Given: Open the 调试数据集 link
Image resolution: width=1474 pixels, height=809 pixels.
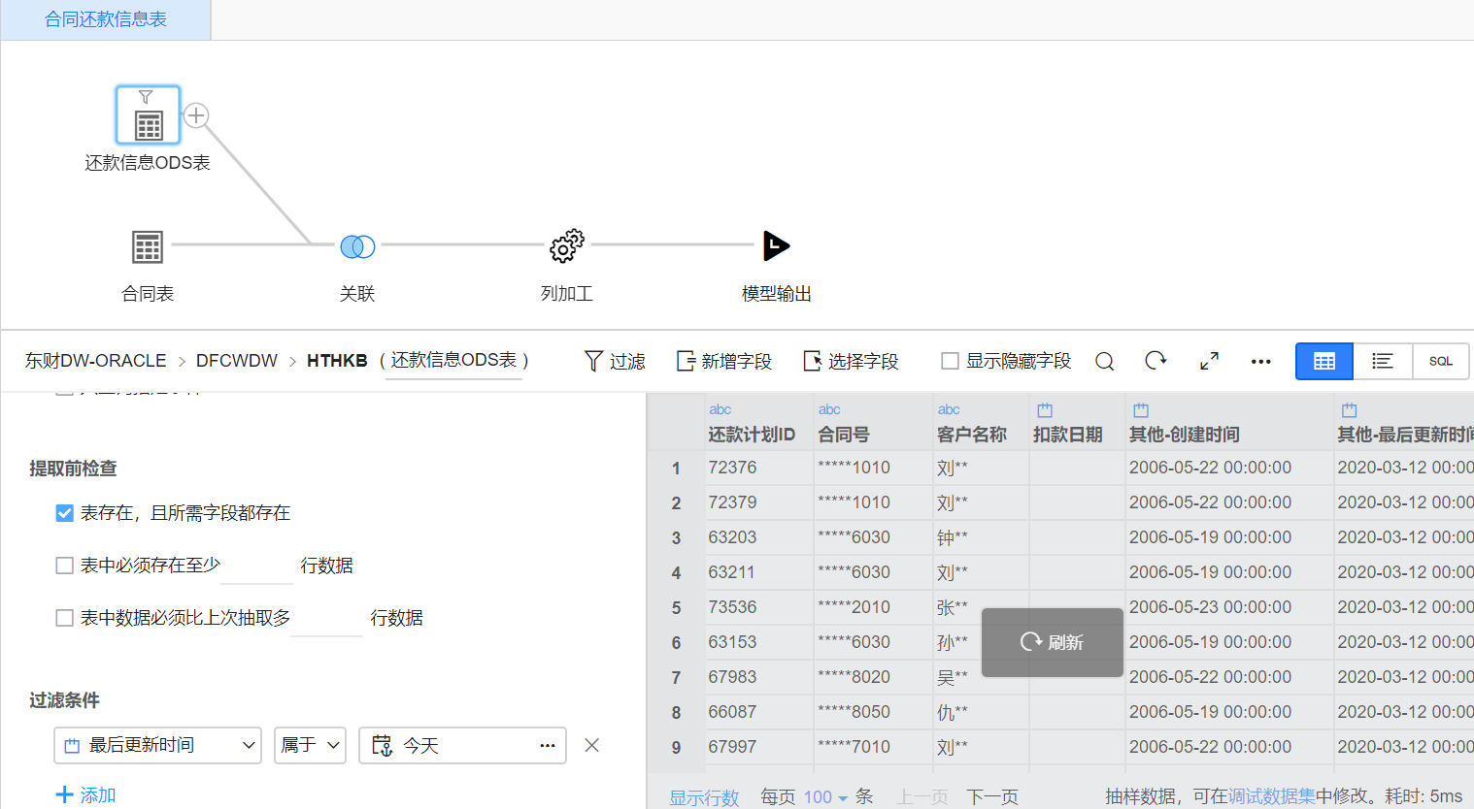Looking at the screenshot, I should click(x=1272, y=795).
